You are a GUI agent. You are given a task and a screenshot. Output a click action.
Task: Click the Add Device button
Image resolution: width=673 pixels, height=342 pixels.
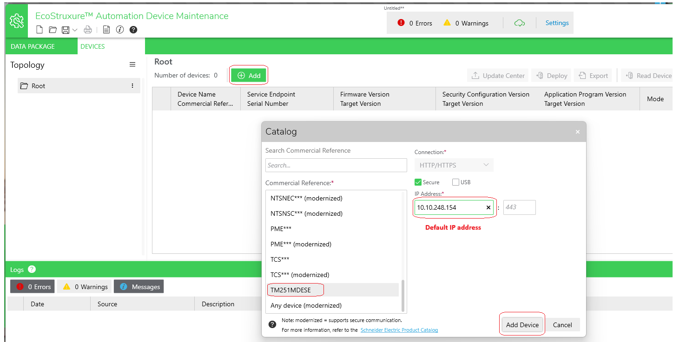pos(522,325)
